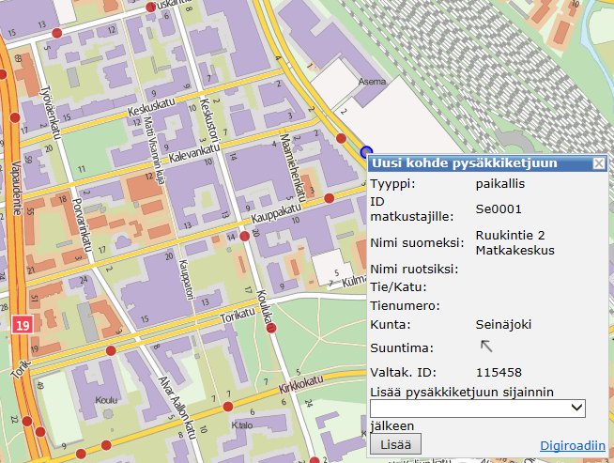Viewport: 614px width, 463px height.
Task: Click the stop name Ruukintie 2 Matkakeskus
Action: 514,242
